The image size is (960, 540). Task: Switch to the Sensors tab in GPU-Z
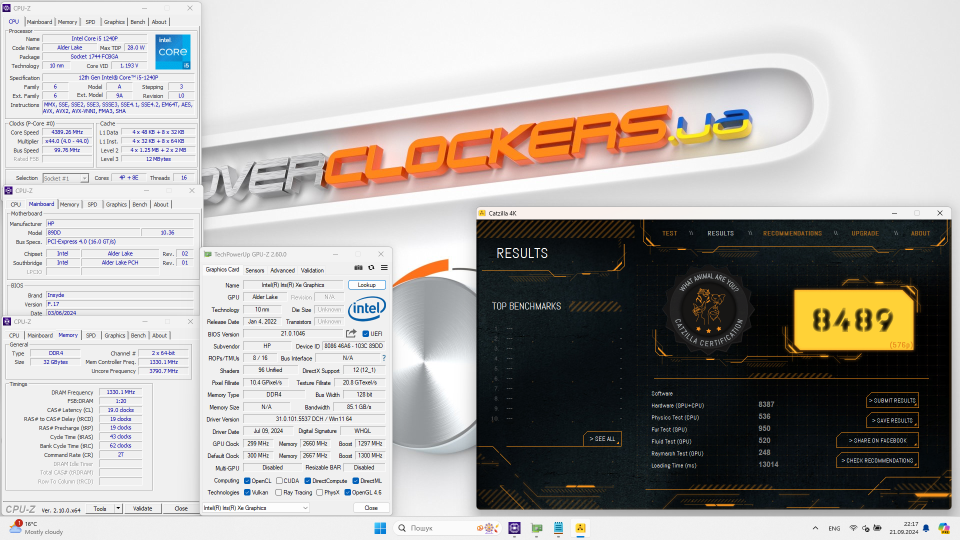[x=254, y=270]
